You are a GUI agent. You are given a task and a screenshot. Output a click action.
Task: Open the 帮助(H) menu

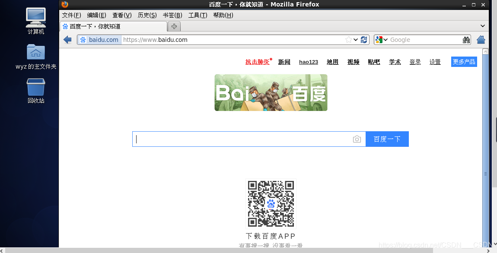(x=223, y=15)
